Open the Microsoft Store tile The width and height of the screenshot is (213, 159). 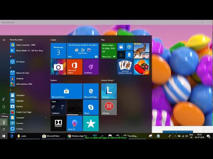pyautogui.click(x=67, y=91)
